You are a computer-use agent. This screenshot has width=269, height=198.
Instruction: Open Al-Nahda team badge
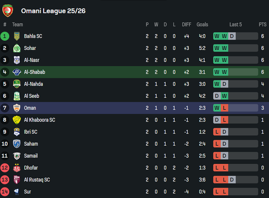[17, 84]
